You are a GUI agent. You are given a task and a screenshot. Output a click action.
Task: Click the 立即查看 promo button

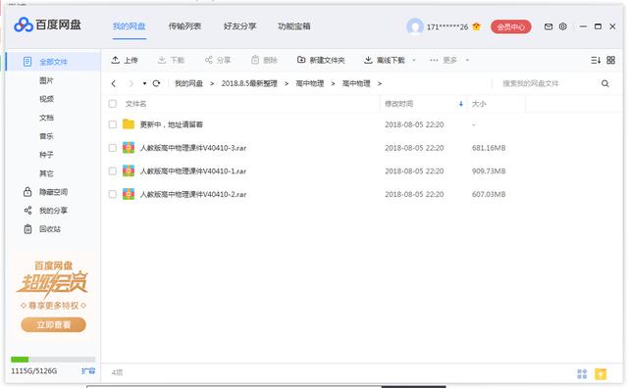pyautogui.click(x=53, y=324)
